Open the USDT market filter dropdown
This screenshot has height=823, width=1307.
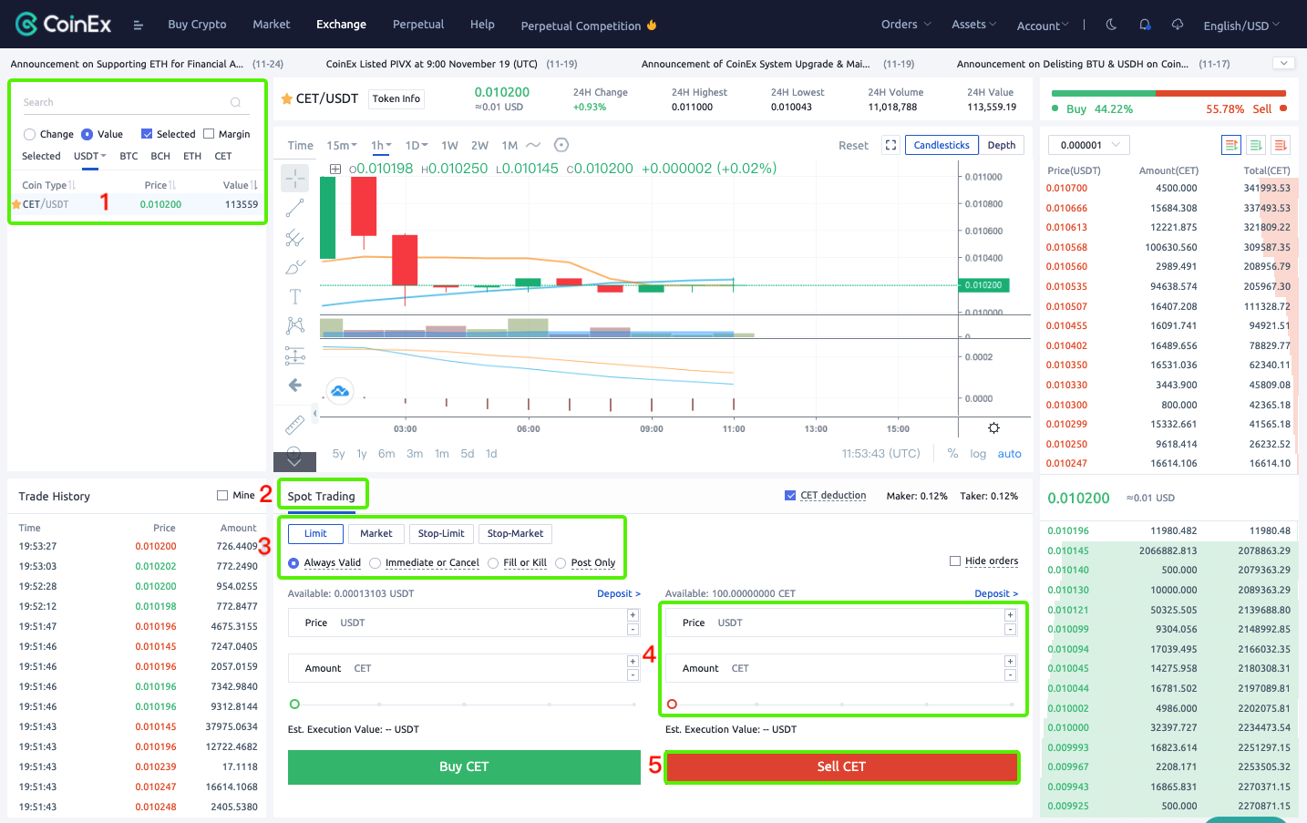pos(88,156)
